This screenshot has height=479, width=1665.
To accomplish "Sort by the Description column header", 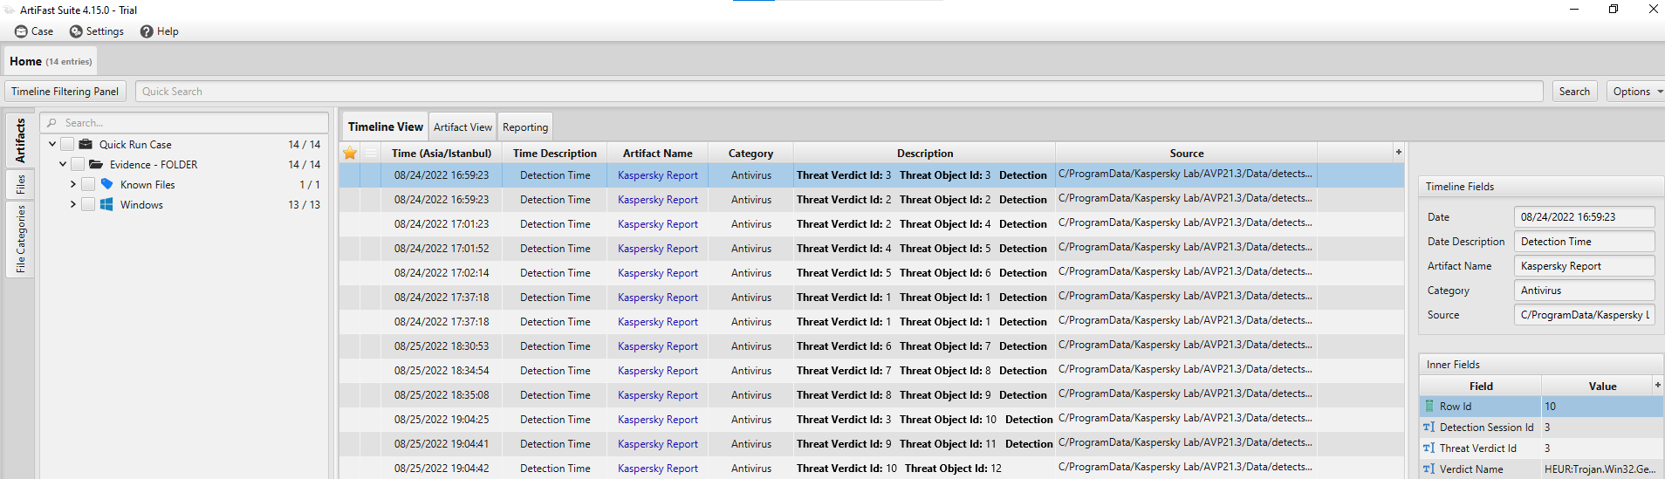I will (924, 153).
